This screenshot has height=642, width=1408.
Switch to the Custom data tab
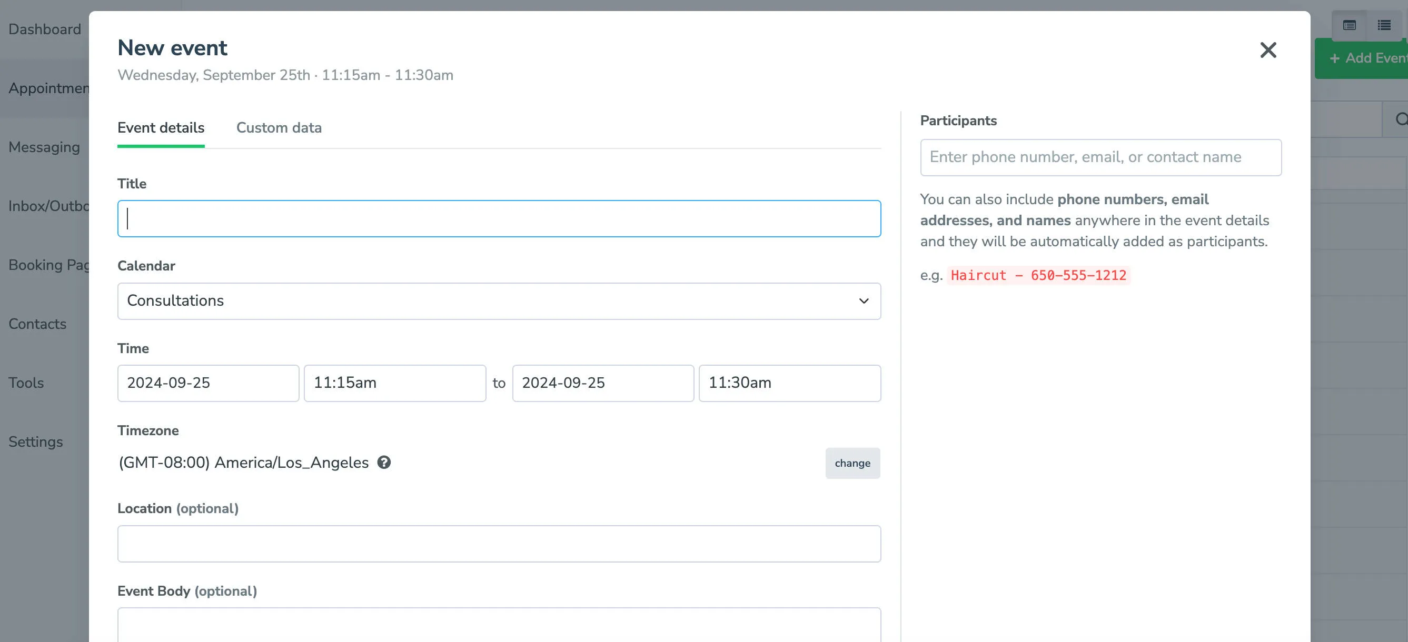(279, 128)
